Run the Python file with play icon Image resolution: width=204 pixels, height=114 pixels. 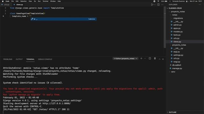[x=152, y=5]
